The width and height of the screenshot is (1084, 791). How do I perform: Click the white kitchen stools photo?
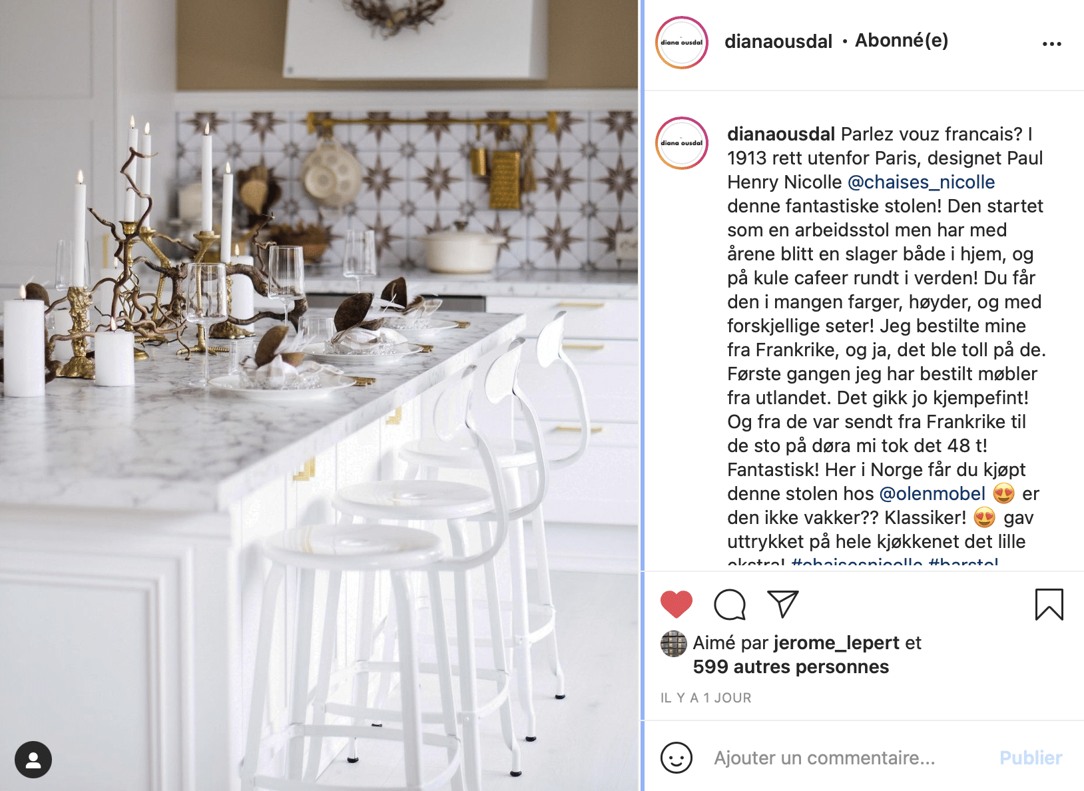[x=319, y=396]
